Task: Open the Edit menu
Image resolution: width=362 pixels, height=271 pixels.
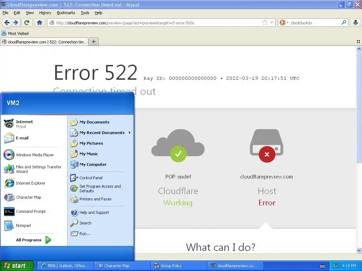Action: click(x=17, y=13)
